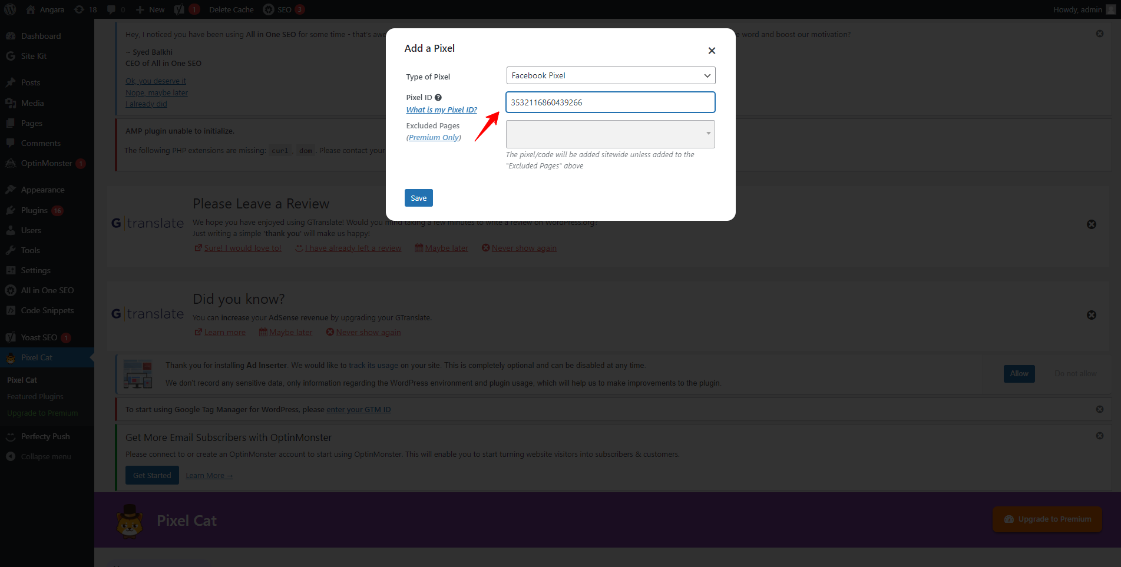
Task: View comments in admin bar
Action: tap(116, 9)
